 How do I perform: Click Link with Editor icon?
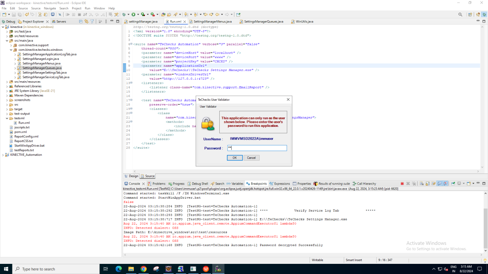86,22
